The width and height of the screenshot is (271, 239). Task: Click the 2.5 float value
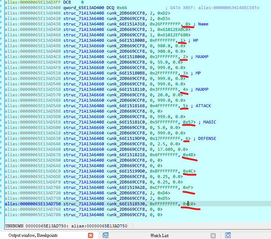click(161, 144)
